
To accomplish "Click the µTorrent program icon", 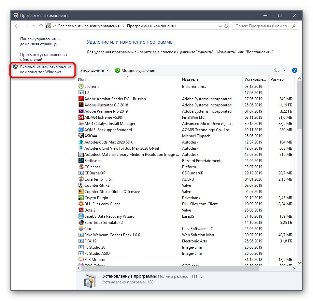I will [x=81, y=86].
